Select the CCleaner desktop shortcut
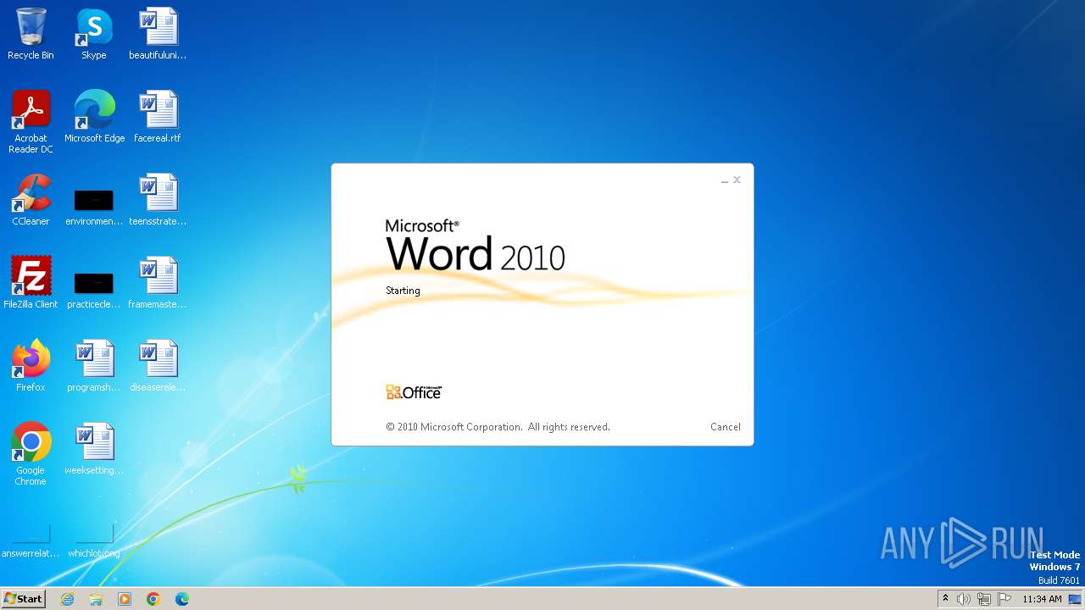This screenshot has height=610, width=1085. [x=31, y=200]
